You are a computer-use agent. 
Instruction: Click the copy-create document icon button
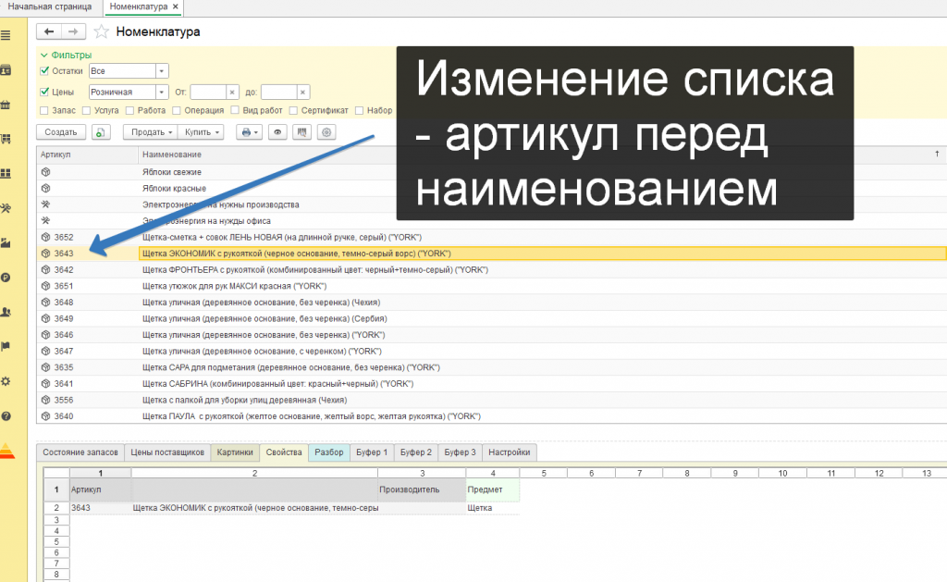pos(101,131)
